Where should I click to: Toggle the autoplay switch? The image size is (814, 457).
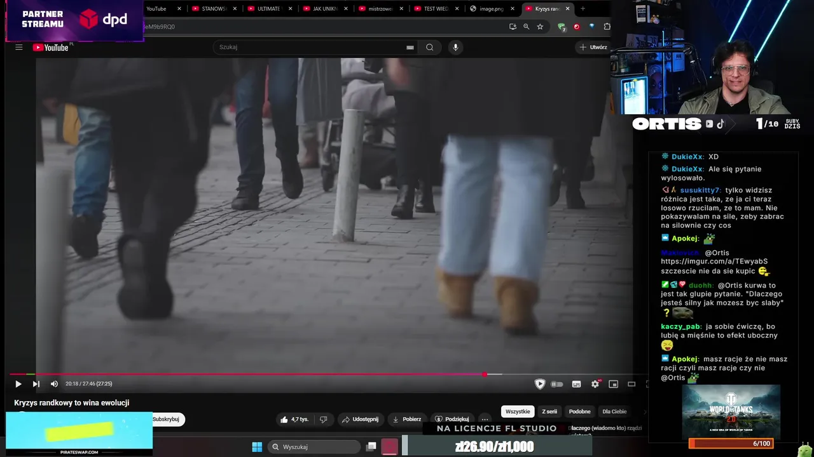pyautogui.click(x=557, y=384)
